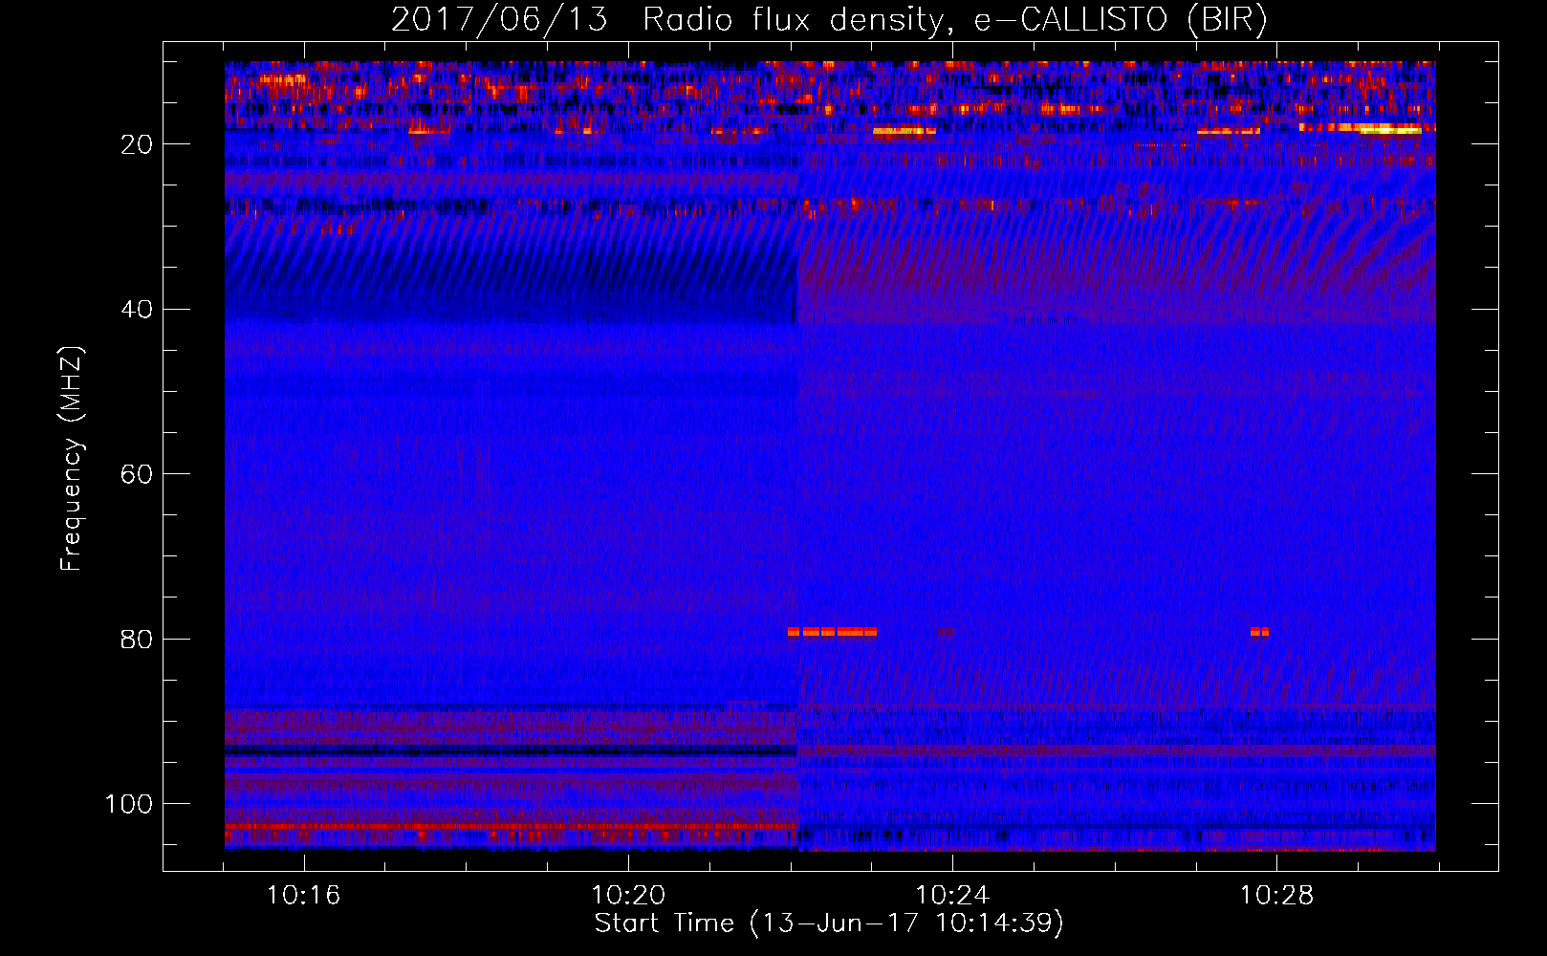The width and height of the screenshot is (1547, 956).
Task: Select the 100 MHz frequency tick label
Action: coord(129,804)
